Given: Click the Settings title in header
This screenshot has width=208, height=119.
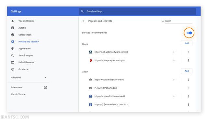Looking at the screenshot, I should pos(16,11).
